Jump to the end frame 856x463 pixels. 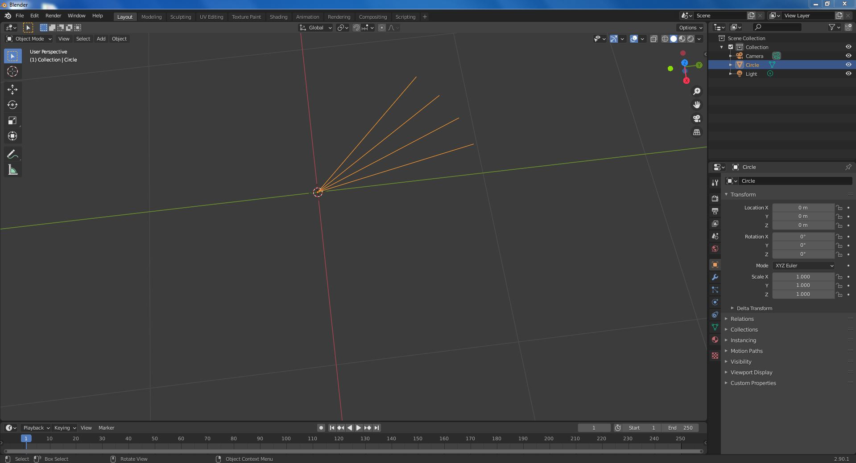pos(376,428)
